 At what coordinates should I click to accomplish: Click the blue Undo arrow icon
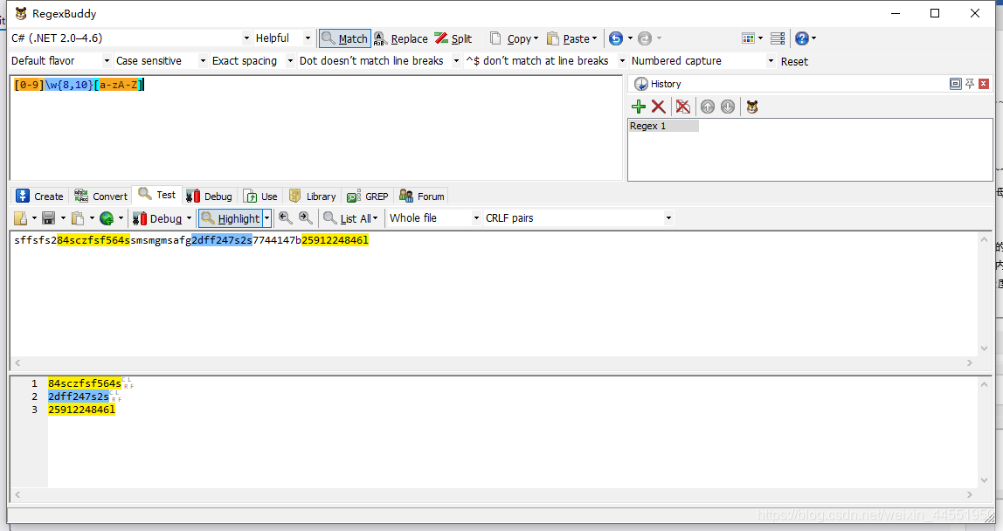[615, 38]
